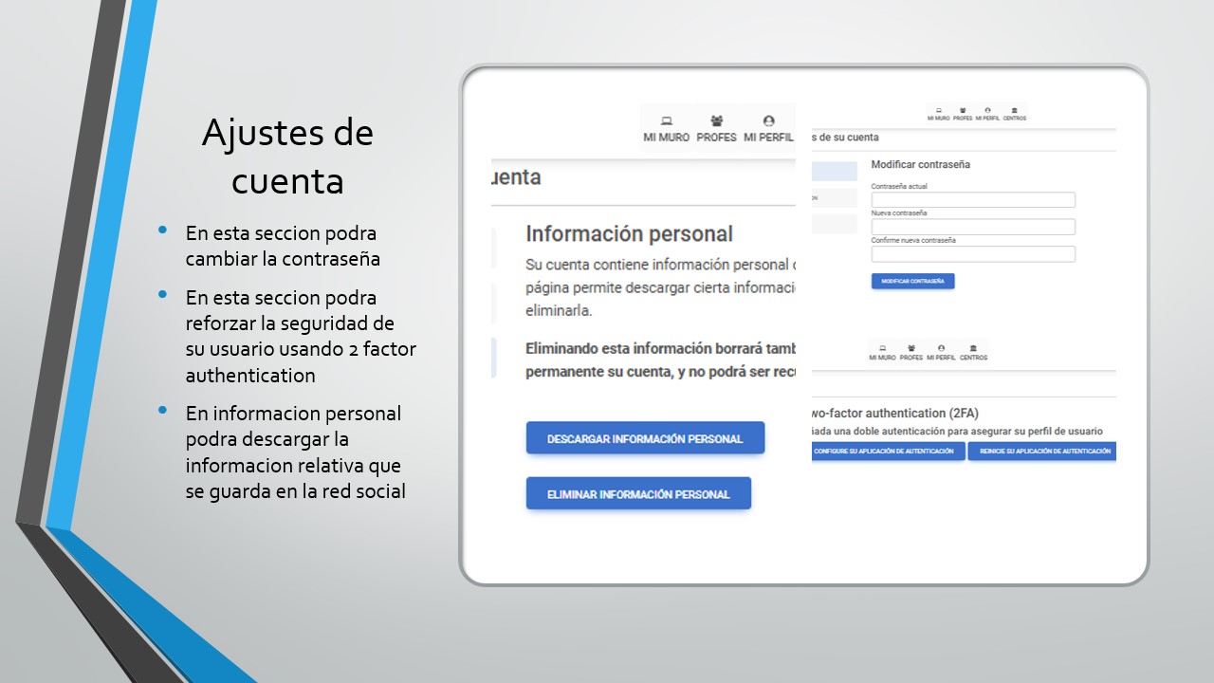Viewport: 1214px width, 683px height.
Task: Click the ELIMINAR INFORMACIÓN PERSONAL button
Action: point(638,493)
